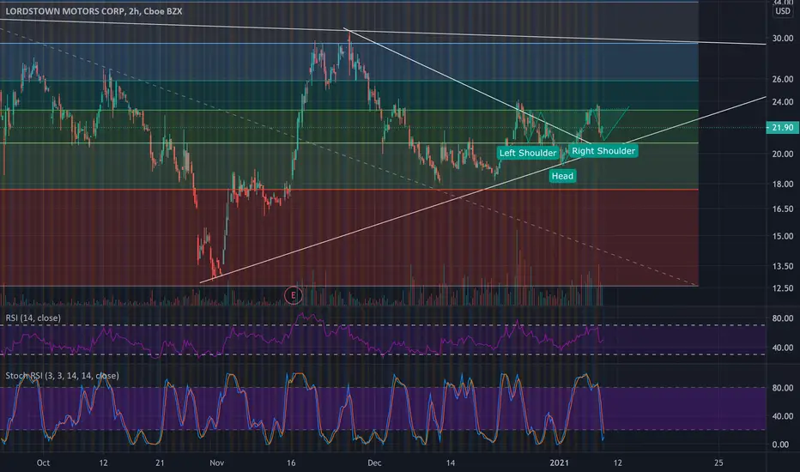Open the Stoch RSI (3, 3, 14, 14, close) legend
This screenshot has height=472, width=800.
tap(63, 376)
